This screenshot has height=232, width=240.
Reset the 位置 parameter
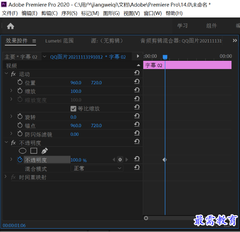(137, 81)
